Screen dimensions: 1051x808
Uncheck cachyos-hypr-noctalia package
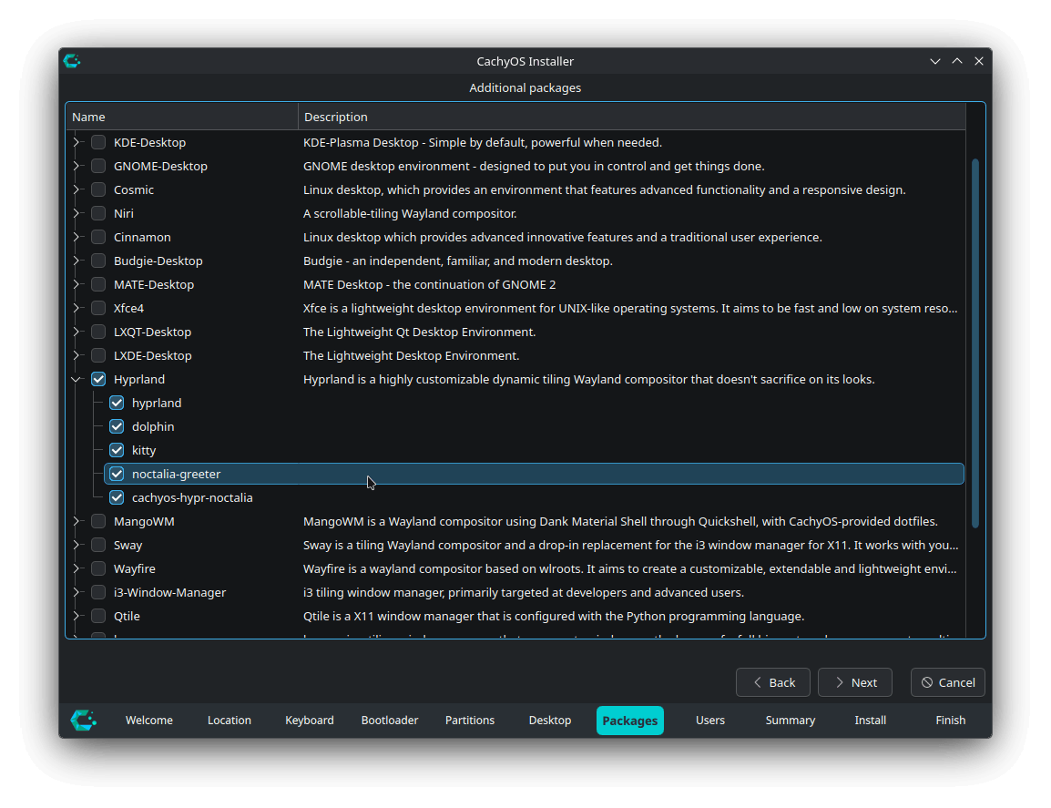click(117, 497)
